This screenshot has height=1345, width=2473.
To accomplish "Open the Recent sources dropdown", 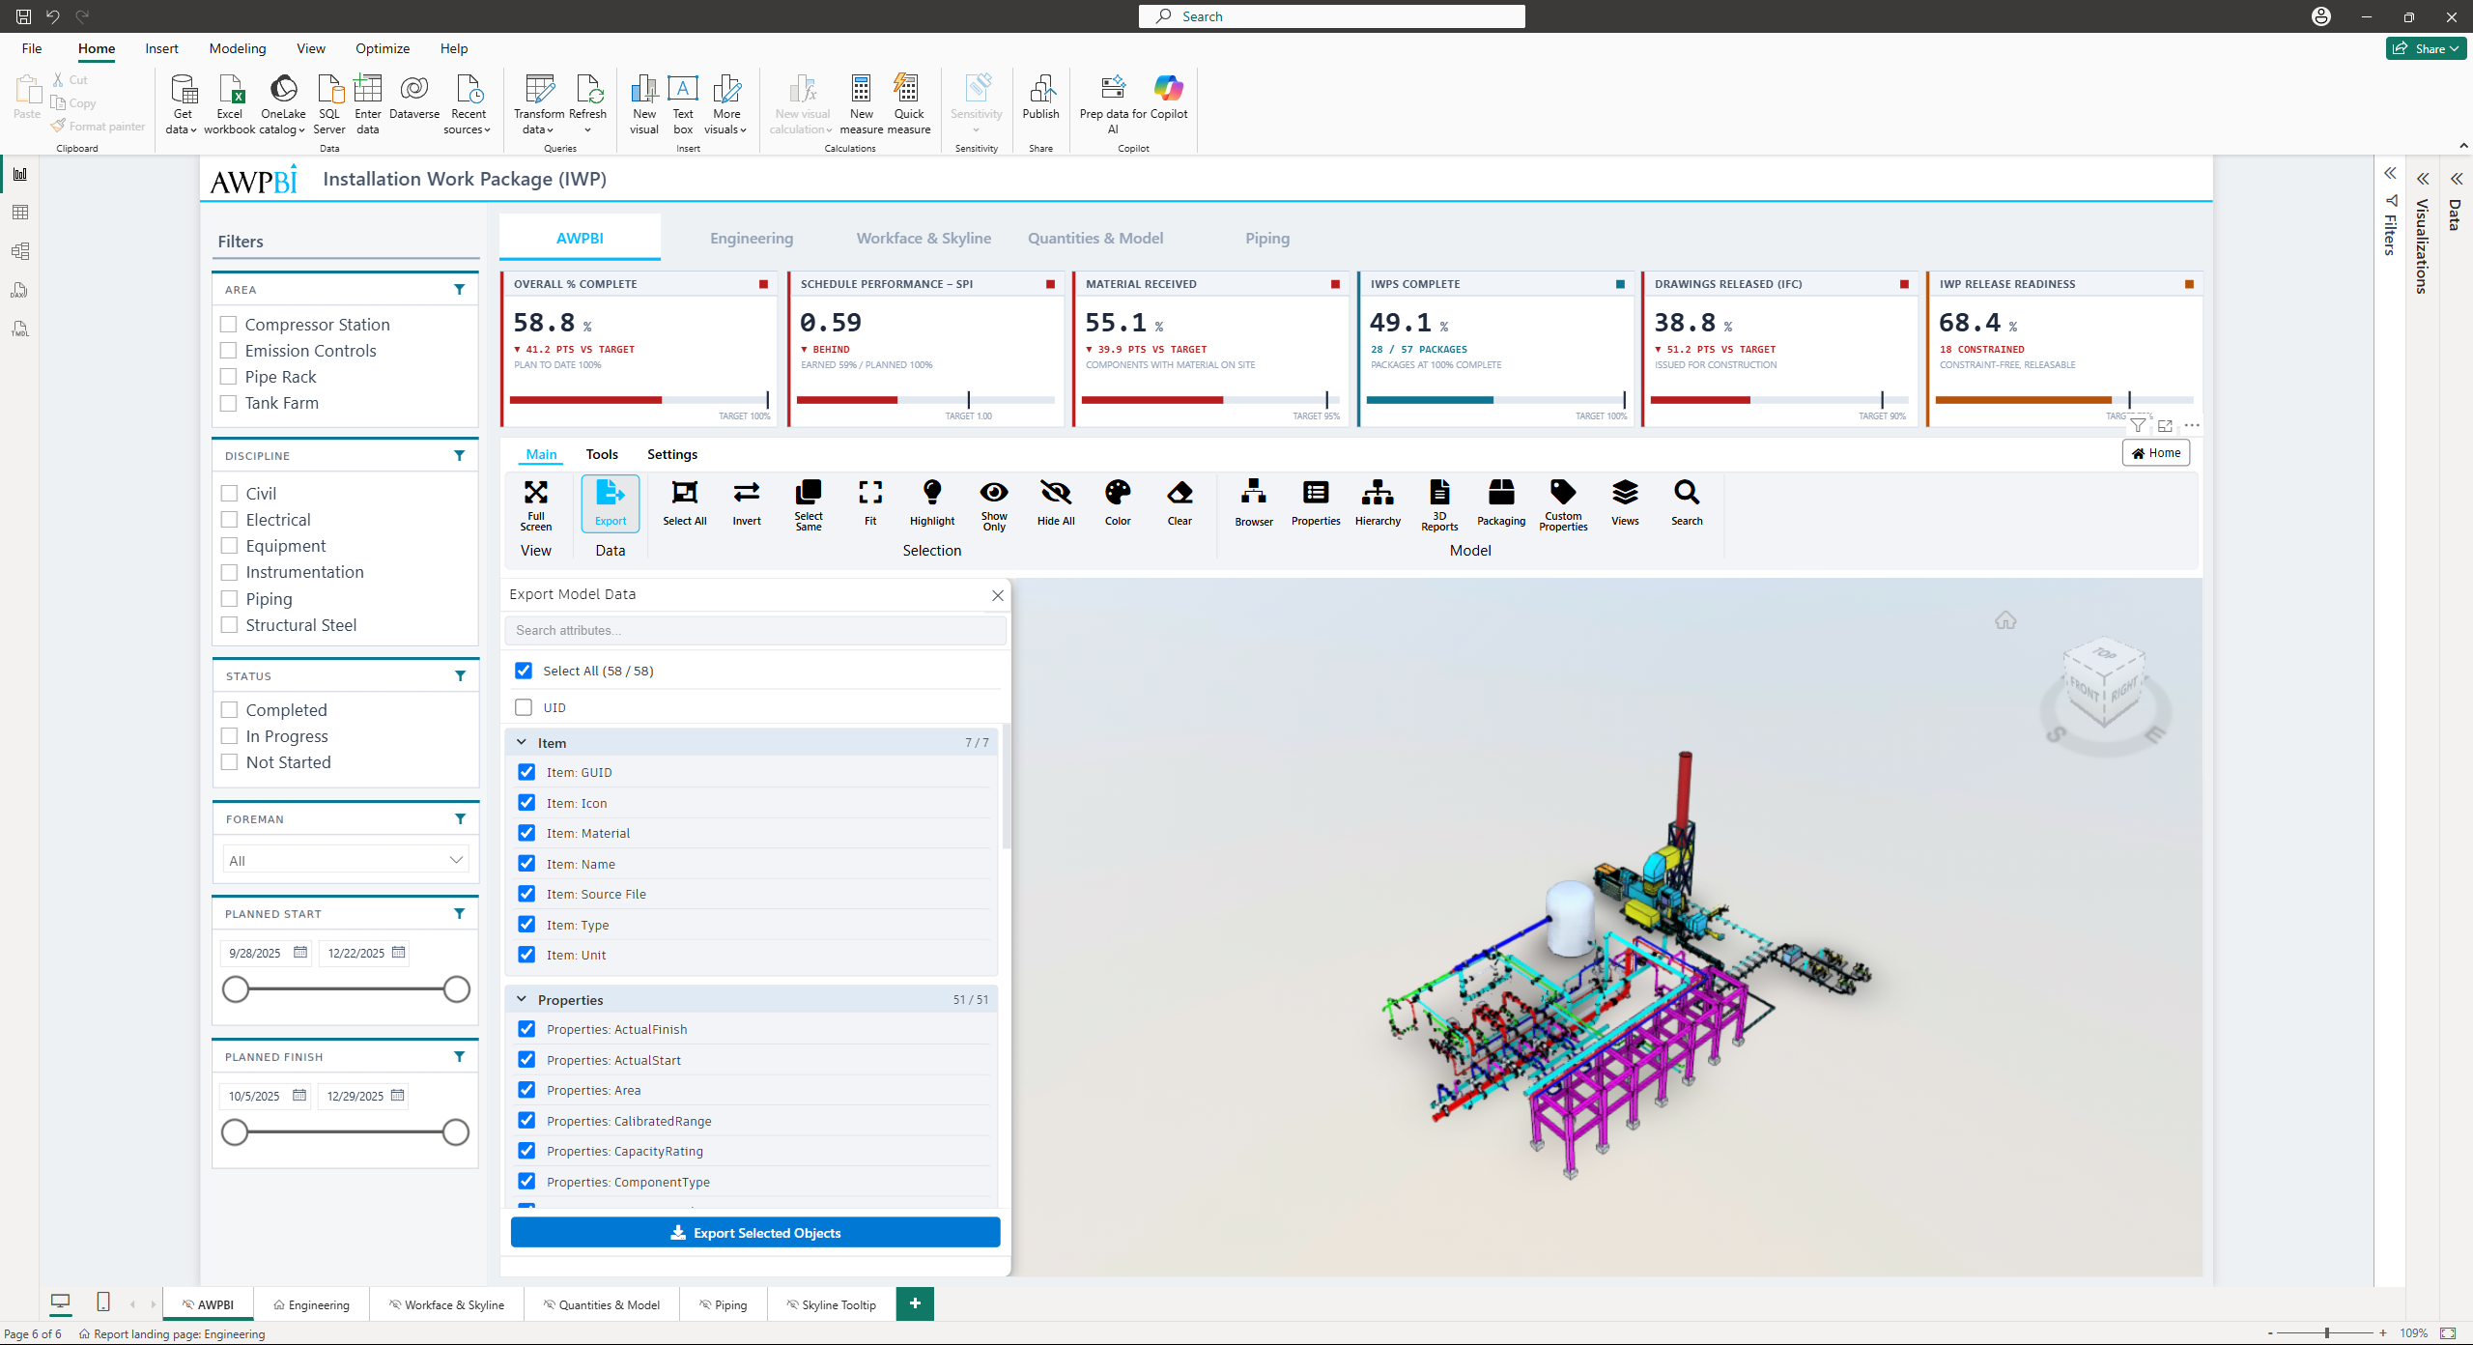I will point(468,104).
